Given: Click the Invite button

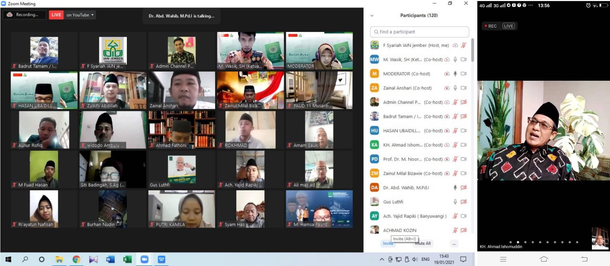Looking at the screenshot, I should coord(388,244).
